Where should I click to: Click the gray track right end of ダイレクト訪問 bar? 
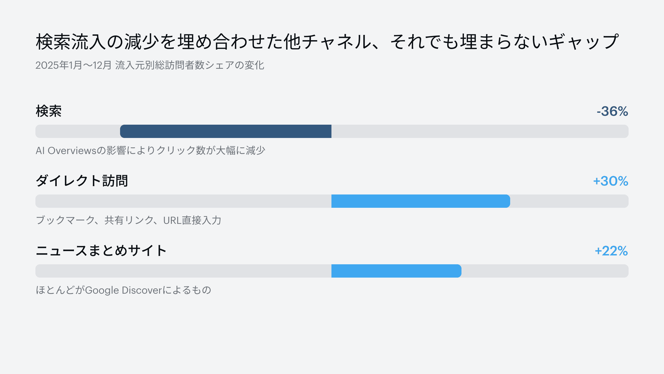click(x=569, y=201)
